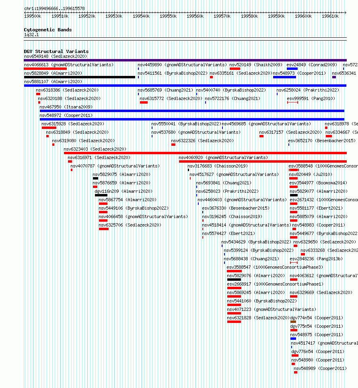
Task: Click label nsv548972 (Cooper2011)
Action: point(66,115)
